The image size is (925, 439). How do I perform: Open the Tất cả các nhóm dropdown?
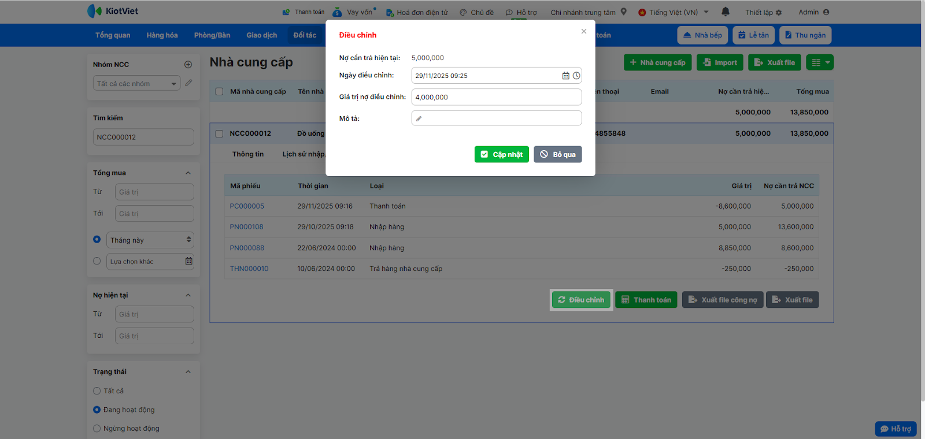(x=137, y=84)
